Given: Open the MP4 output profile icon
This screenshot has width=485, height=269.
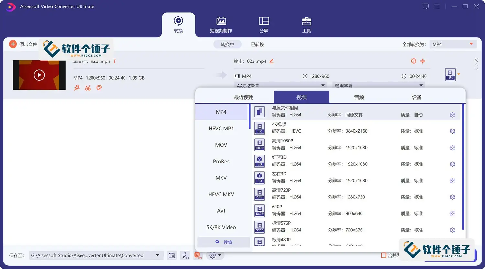Looking at the screenshot, I should (450, 74).
